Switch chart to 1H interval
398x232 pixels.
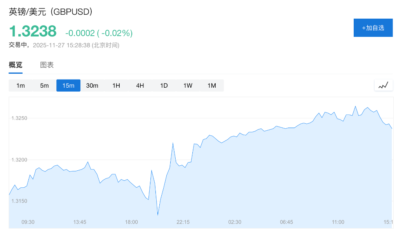116,85
